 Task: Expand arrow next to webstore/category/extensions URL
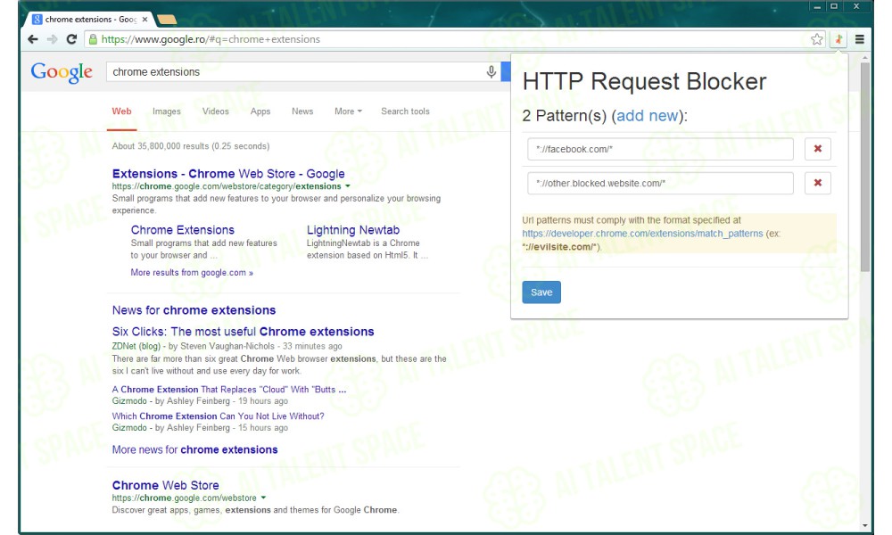[x=348, y=186]
